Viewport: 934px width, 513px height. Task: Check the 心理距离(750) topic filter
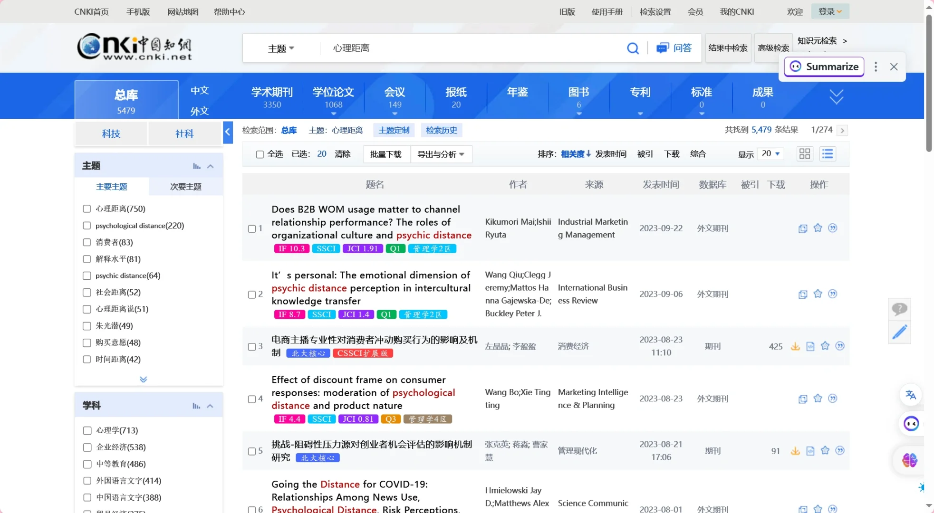click(87, 209)
